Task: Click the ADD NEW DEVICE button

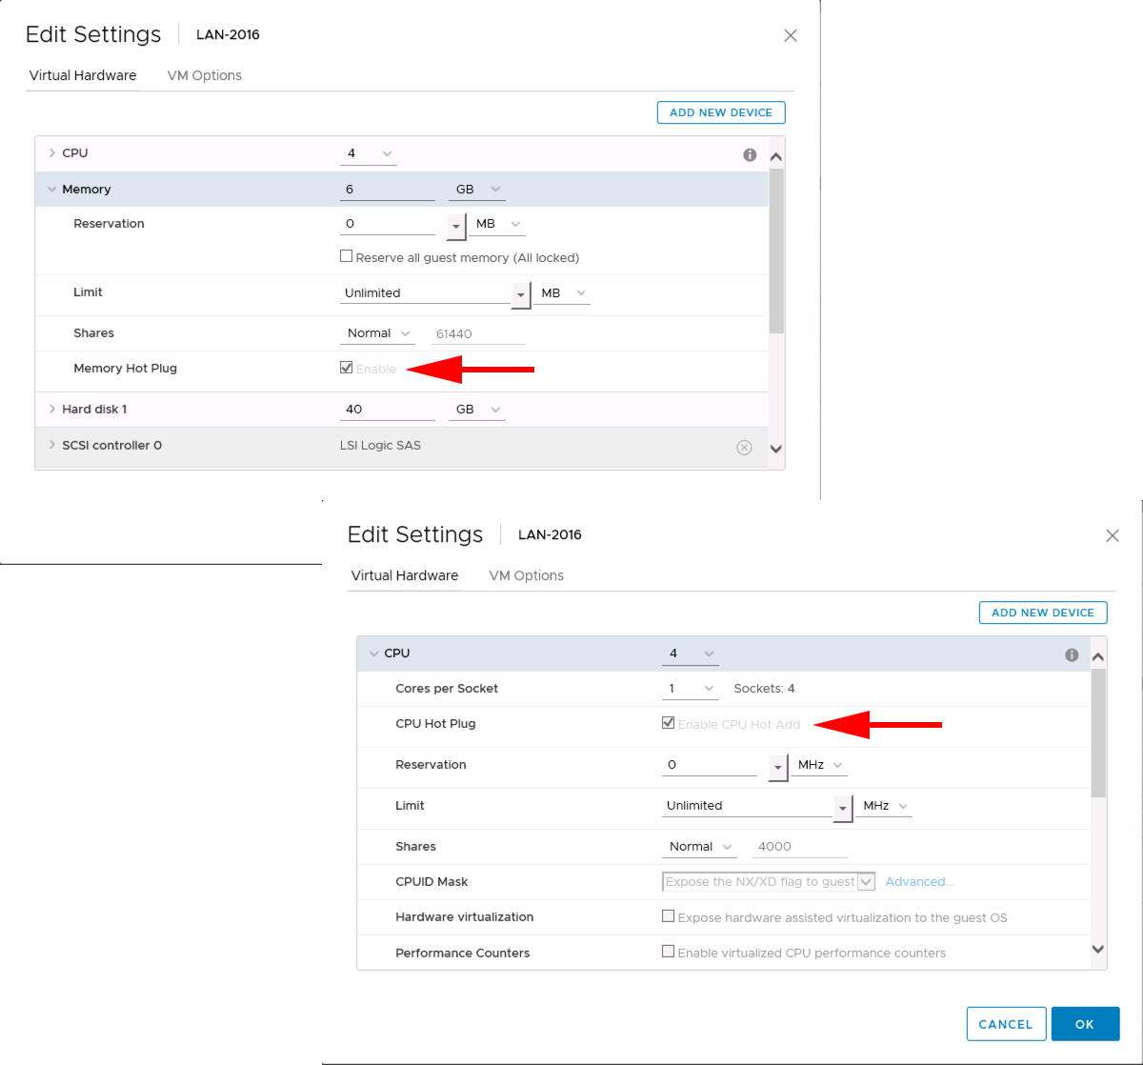Action: 721,111
